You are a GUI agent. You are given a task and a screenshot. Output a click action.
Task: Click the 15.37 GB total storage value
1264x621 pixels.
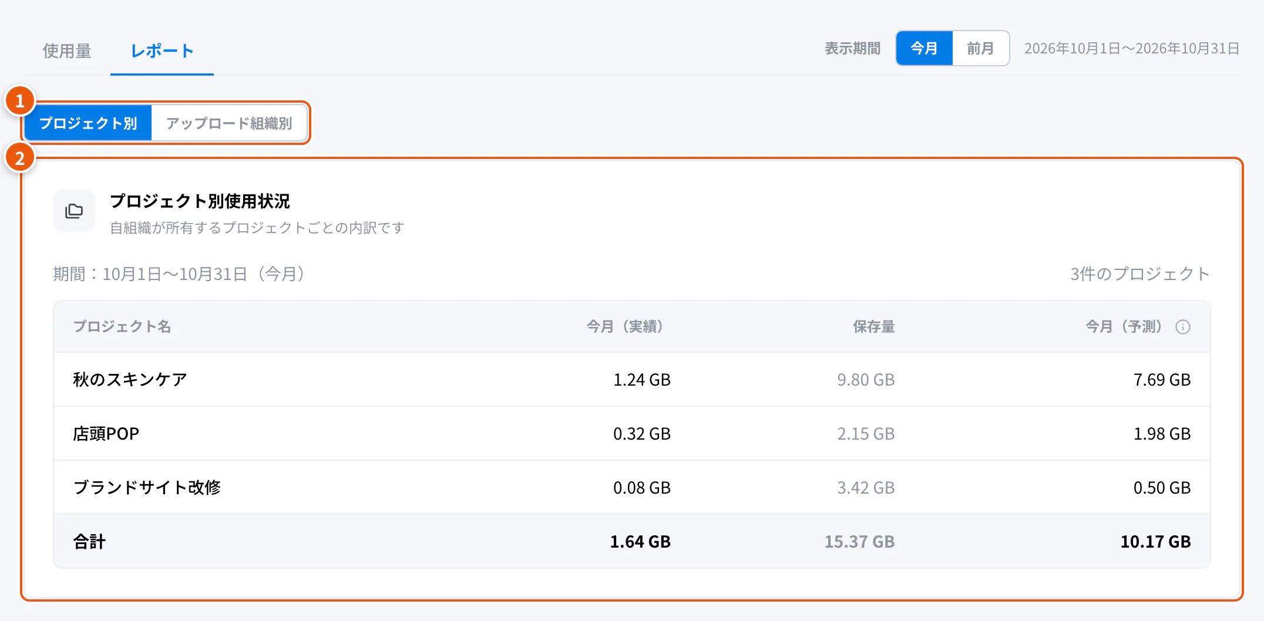pyautogui.click(x=859, y=542)
